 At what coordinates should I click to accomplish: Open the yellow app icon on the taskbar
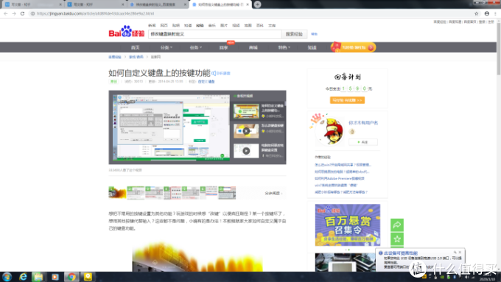tap(88, 277)
